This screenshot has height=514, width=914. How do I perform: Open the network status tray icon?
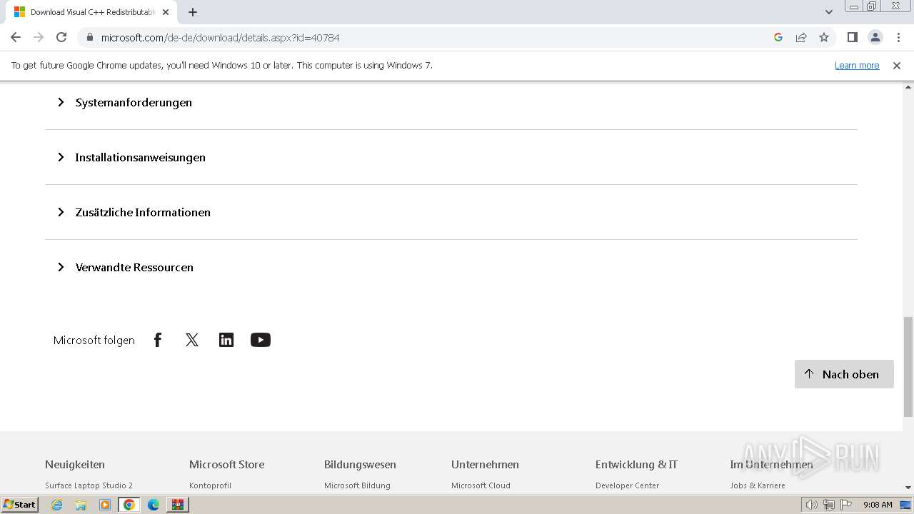[x=829, y=505]
